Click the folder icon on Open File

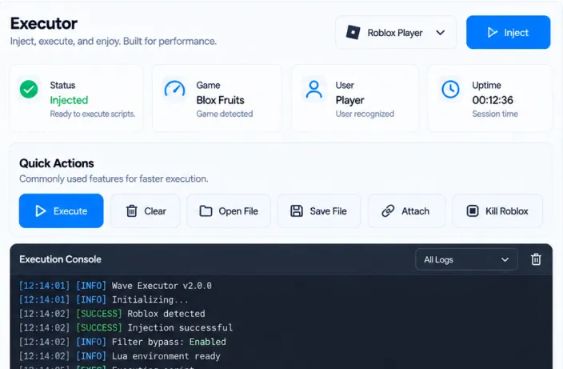pyautogui.click(x=206, y=211)
